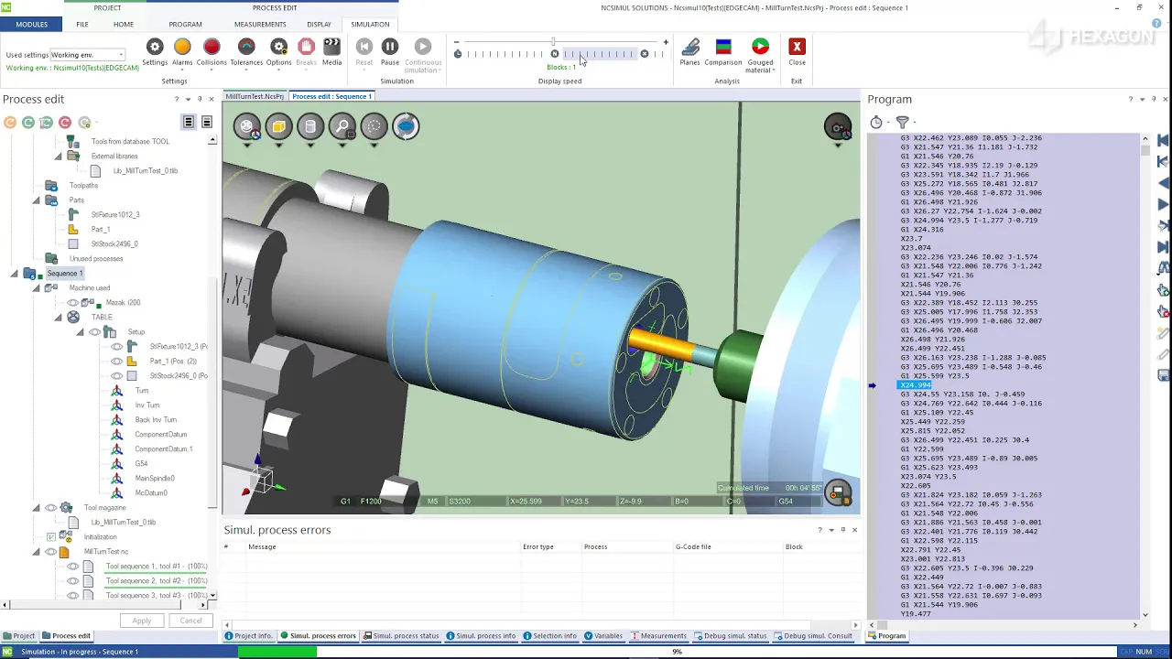The width and height of the screenshot is (1172, 659).
Task: Collapse the MillTurnTest.nc node
Action: click(x=37, y=552)
